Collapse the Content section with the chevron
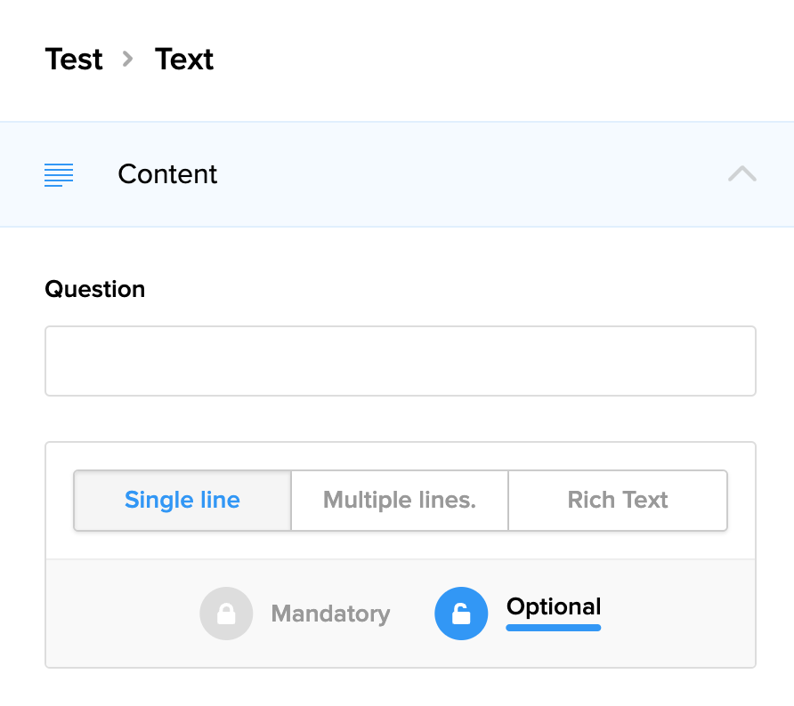The width and height of the screenshot is (794, 706). (x=741, y=174)
